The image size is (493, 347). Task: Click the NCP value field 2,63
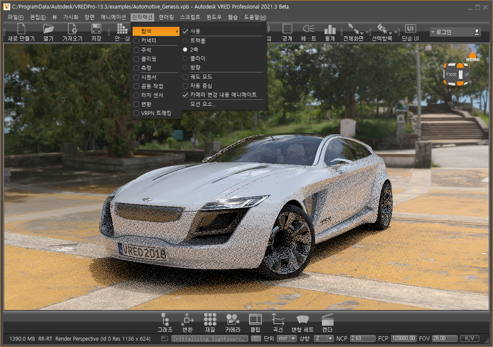click(363, 338)
